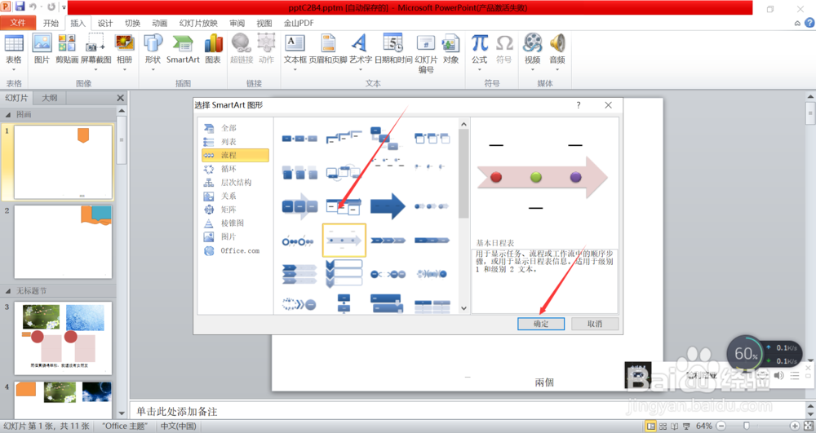816x433 pixels.
Task: Select the 基本日程表 timeline layout thumbnail
Action: [x=344, y=241]
